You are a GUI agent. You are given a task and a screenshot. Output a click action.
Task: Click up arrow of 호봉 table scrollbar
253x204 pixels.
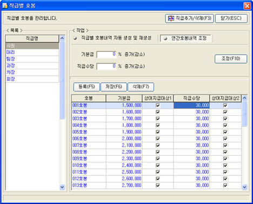[244, 98]
